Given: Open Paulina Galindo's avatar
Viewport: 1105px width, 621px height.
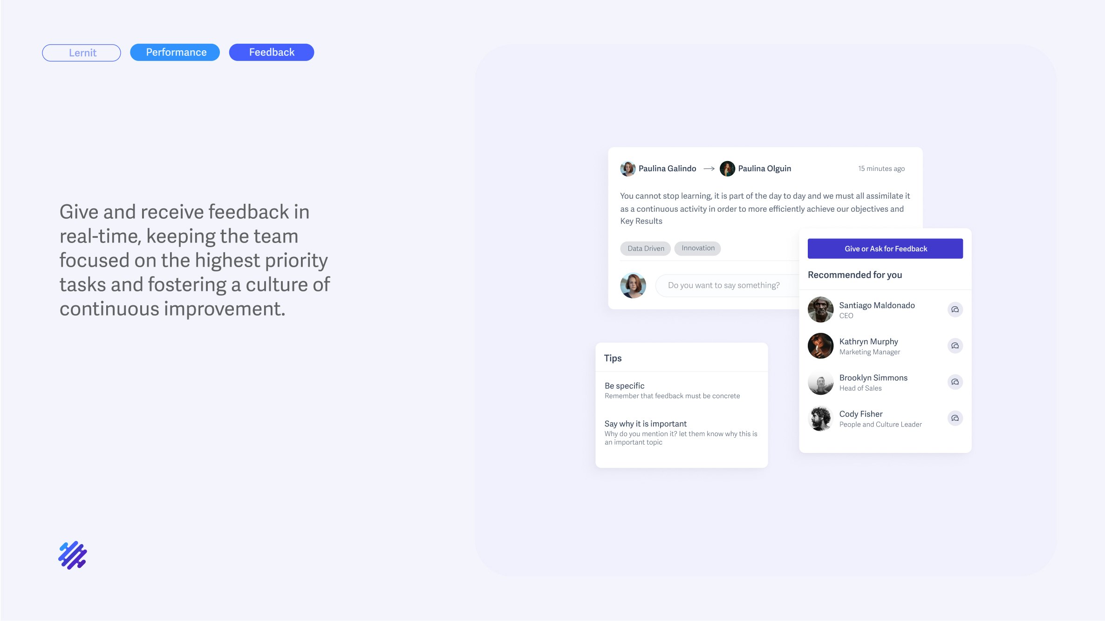Looking at the screenshot, I should pyautogui.click(x=628, y=169).
